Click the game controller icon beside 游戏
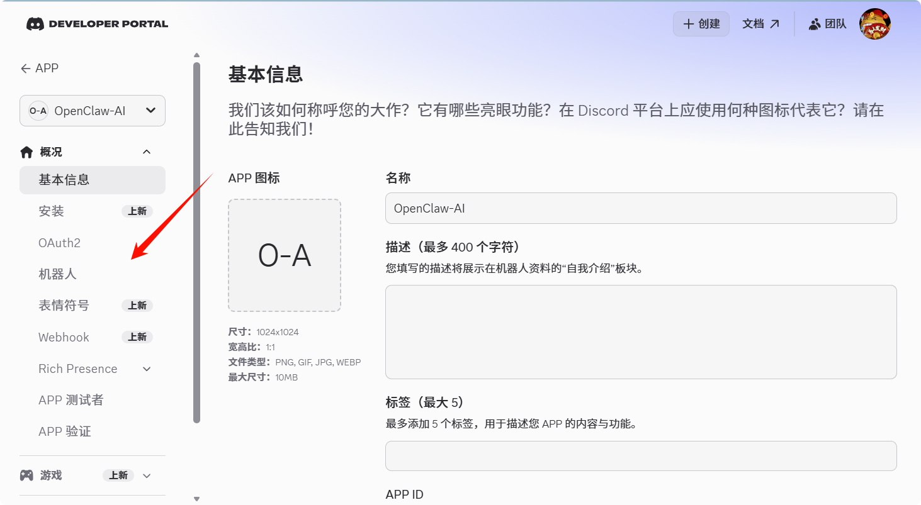The width and height of the screenshot is (921, 505). (26, 475)
